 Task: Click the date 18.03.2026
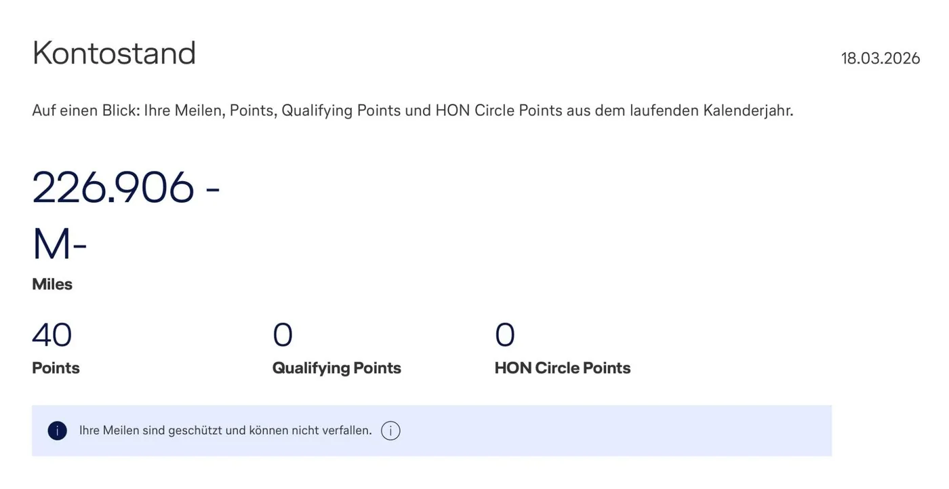[x=881, y=58]
